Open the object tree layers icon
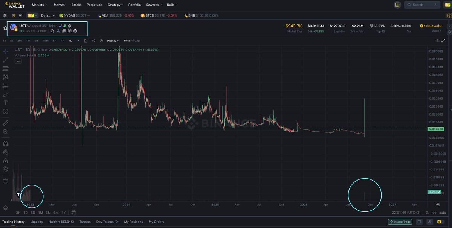This screenshot has width=452, height=228. tap(5, 208)
